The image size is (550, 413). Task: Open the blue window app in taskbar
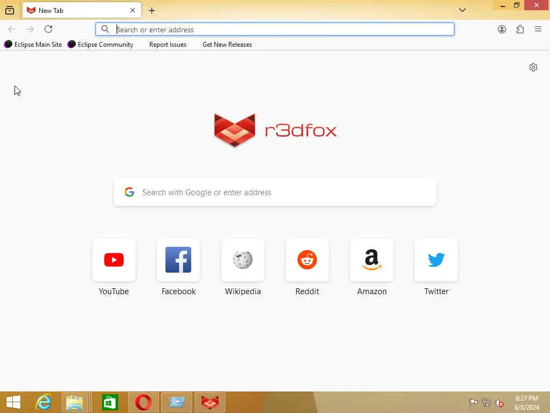tap(177, 402)
